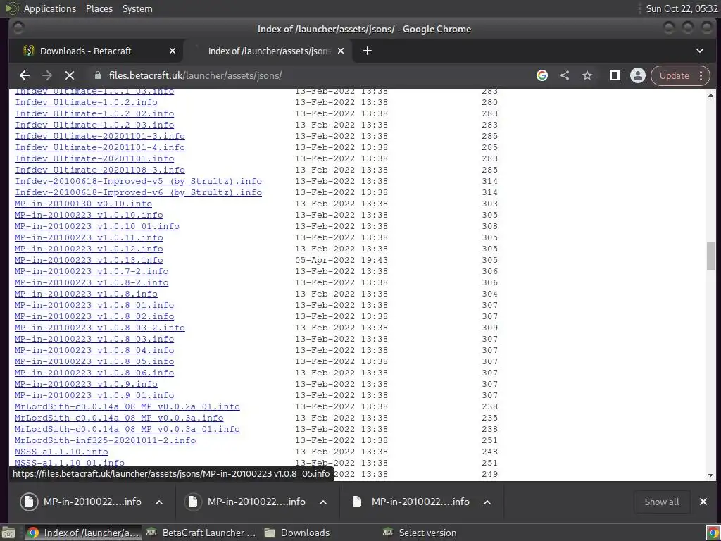This screenshot has height=541, width=721.
Task: Click the Update button's three-dot menu
Action: (x=701, y=75)
